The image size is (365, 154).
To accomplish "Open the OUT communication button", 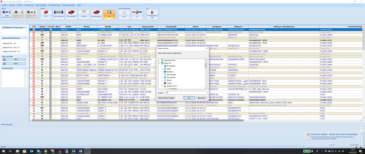I will click(x=124, y=15).
